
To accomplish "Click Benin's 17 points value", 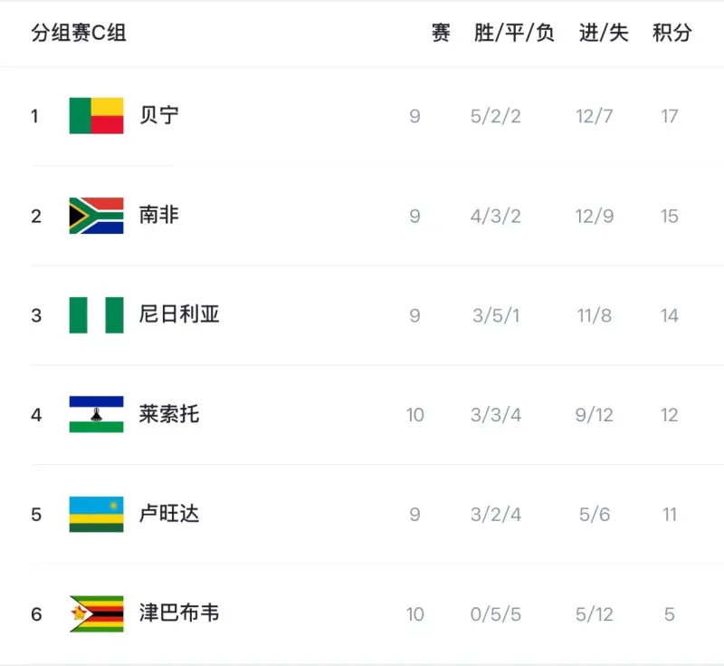I will [670, 116].
